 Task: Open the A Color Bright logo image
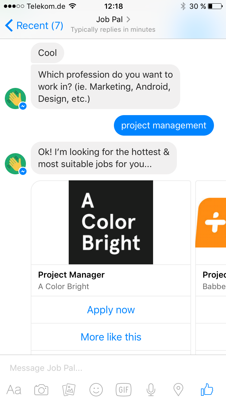click(x=111, y=222)
